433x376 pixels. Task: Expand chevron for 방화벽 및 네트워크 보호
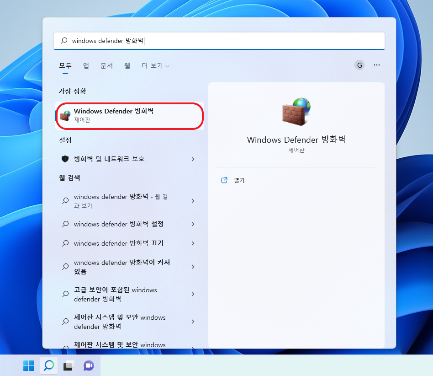tap(193, 159)
